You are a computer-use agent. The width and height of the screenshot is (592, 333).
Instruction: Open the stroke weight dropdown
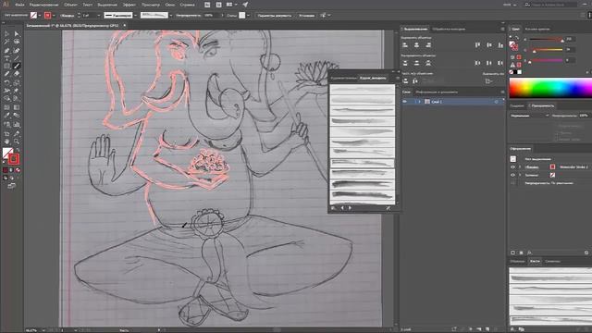point(99,16)
